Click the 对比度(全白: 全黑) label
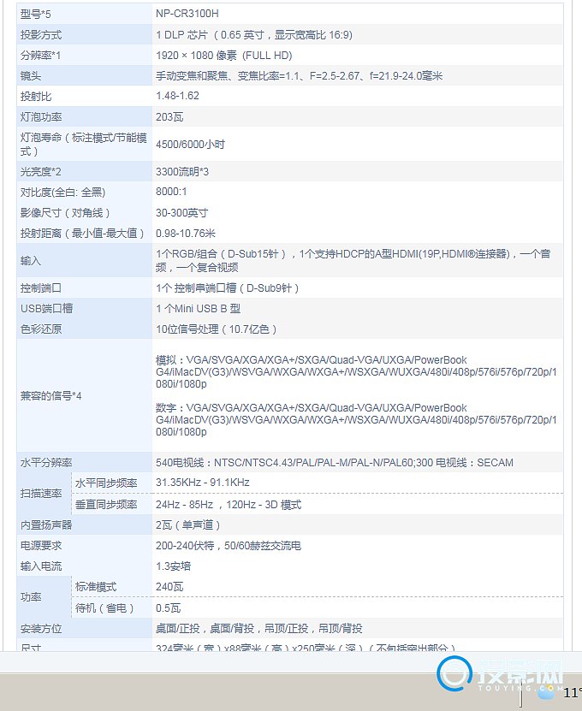The image size is (582, 711). (62, 193)
